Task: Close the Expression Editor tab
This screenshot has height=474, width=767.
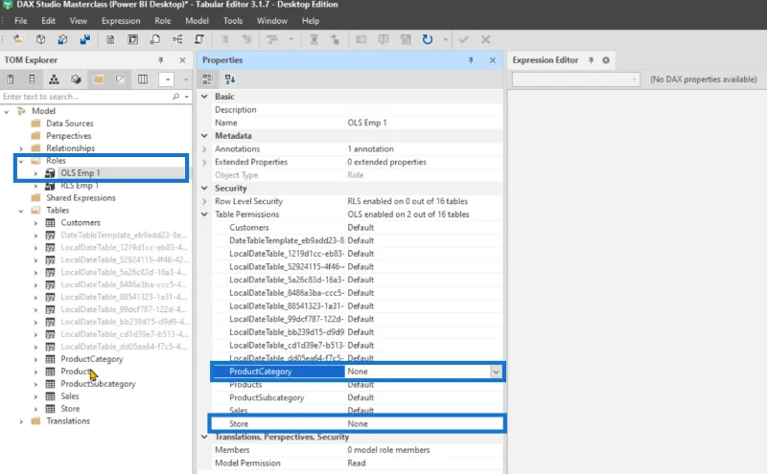Action: point(606,60)
